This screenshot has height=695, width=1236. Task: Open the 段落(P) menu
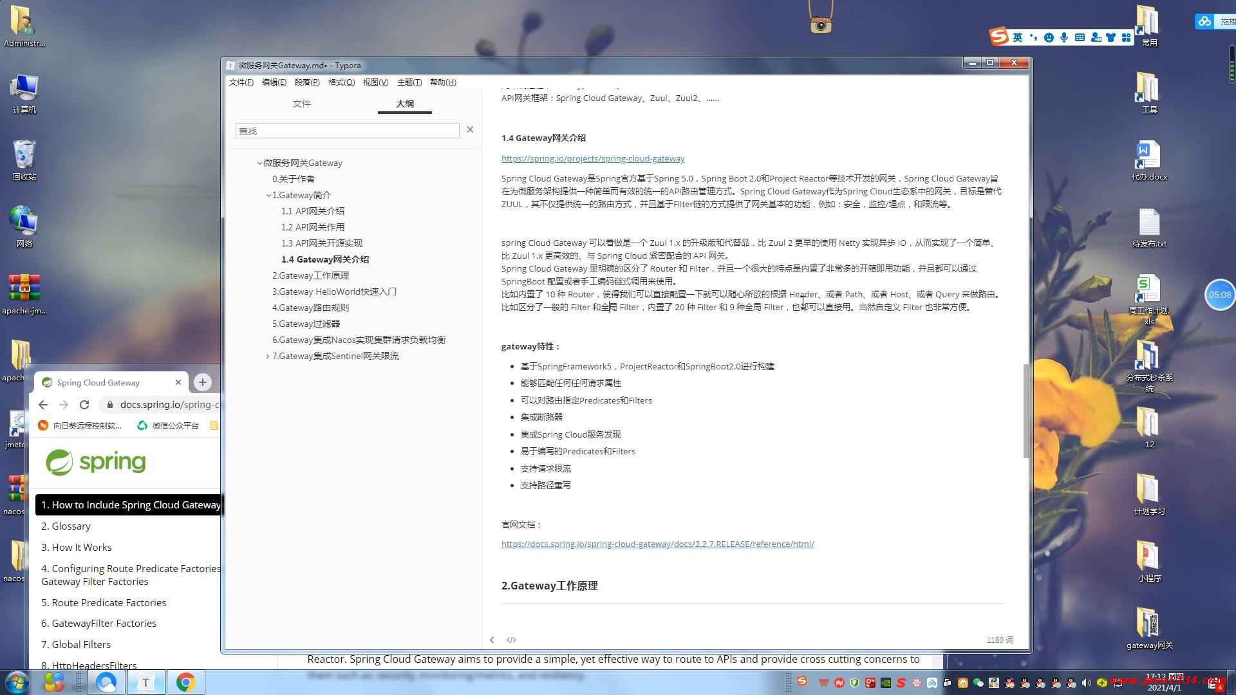pyautogui.click(x=307, y=82)
